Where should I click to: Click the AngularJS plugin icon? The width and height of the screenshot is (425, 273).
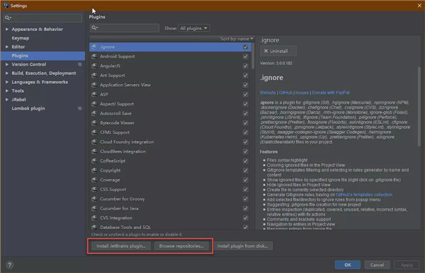point(94,66)
